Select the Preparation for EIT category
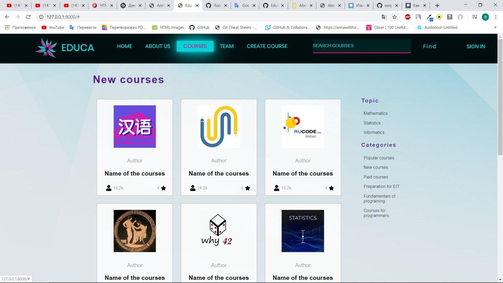 [381, 186]
